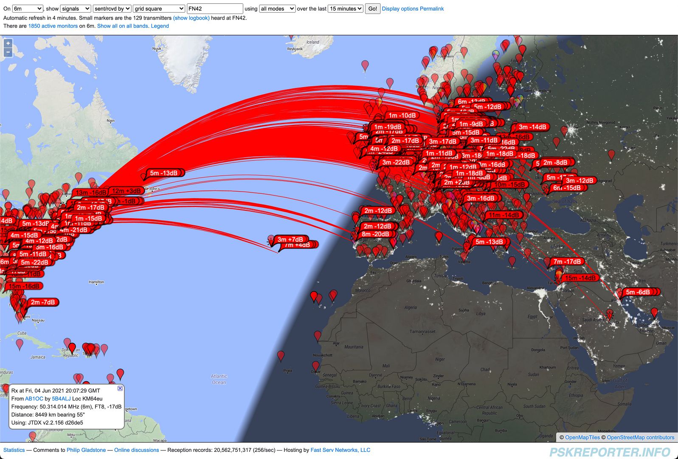This screenshot has width=678, height=459.
Task: Click the 12m +3dB marker near Nova Scotia
Action: (126, 191)
